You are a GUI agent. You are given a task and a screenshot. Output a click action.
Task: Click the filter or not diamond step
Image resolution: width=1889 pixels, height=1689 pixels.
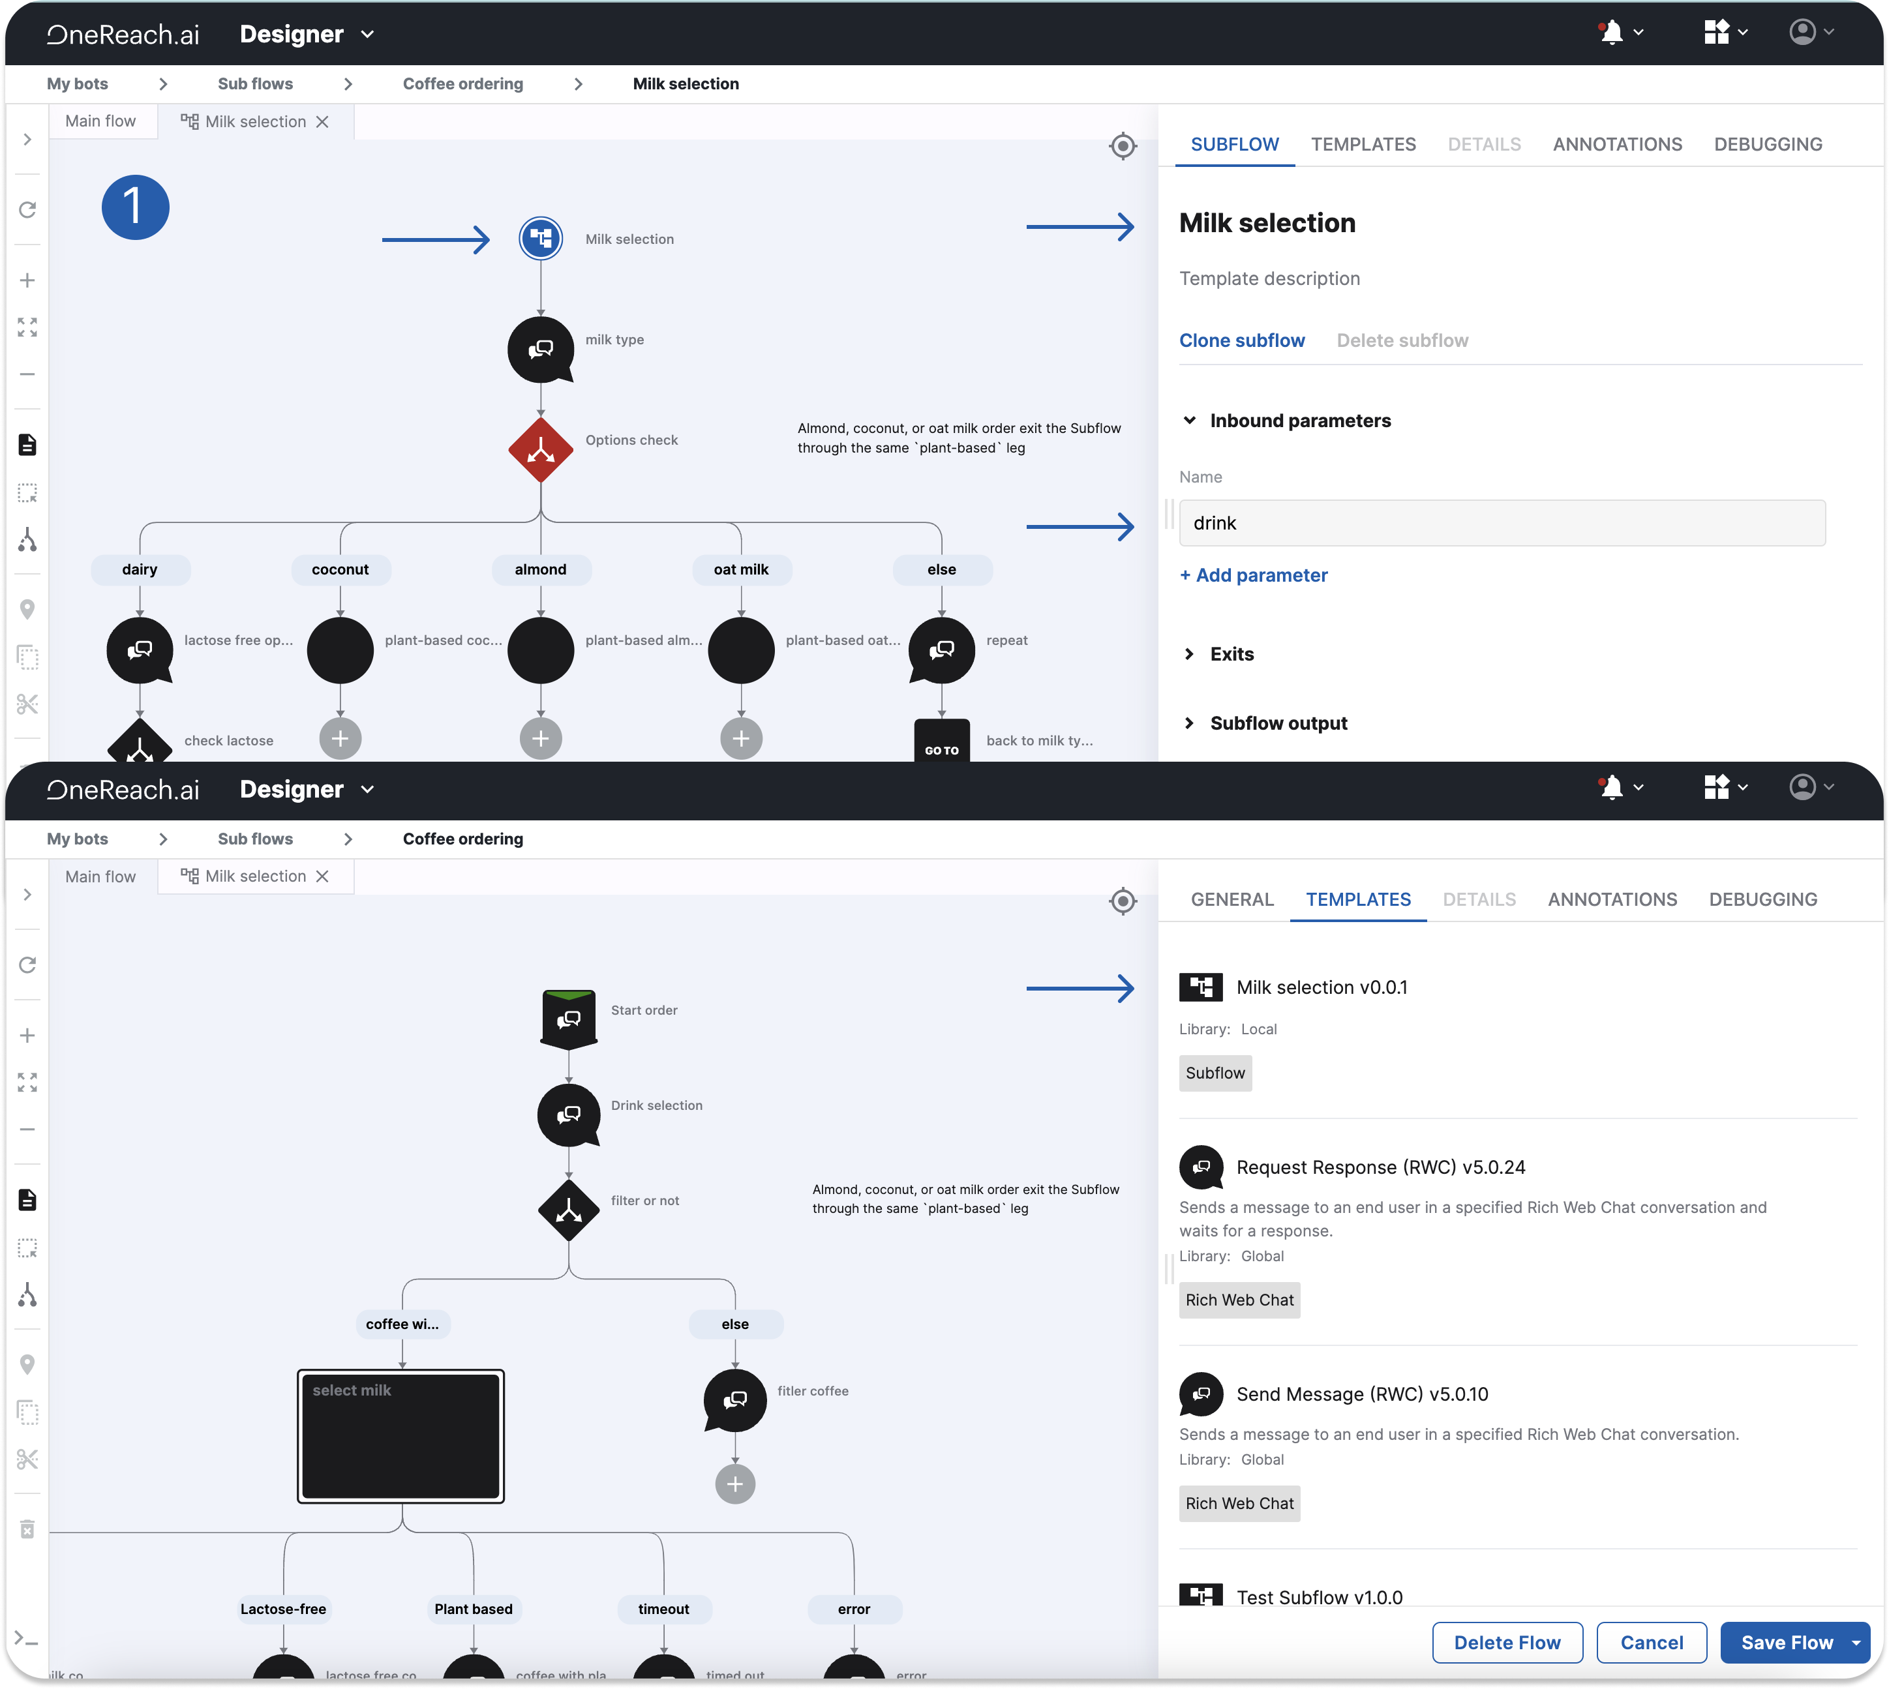coord(568,1210)
